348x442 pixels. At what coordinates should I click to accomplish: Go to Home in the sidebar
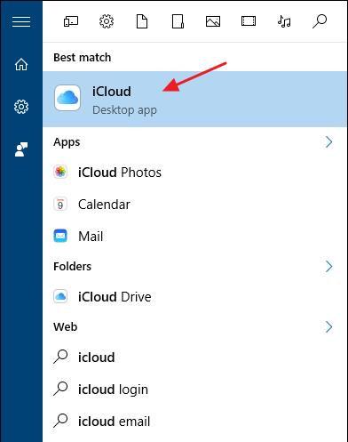pos(21,64)
